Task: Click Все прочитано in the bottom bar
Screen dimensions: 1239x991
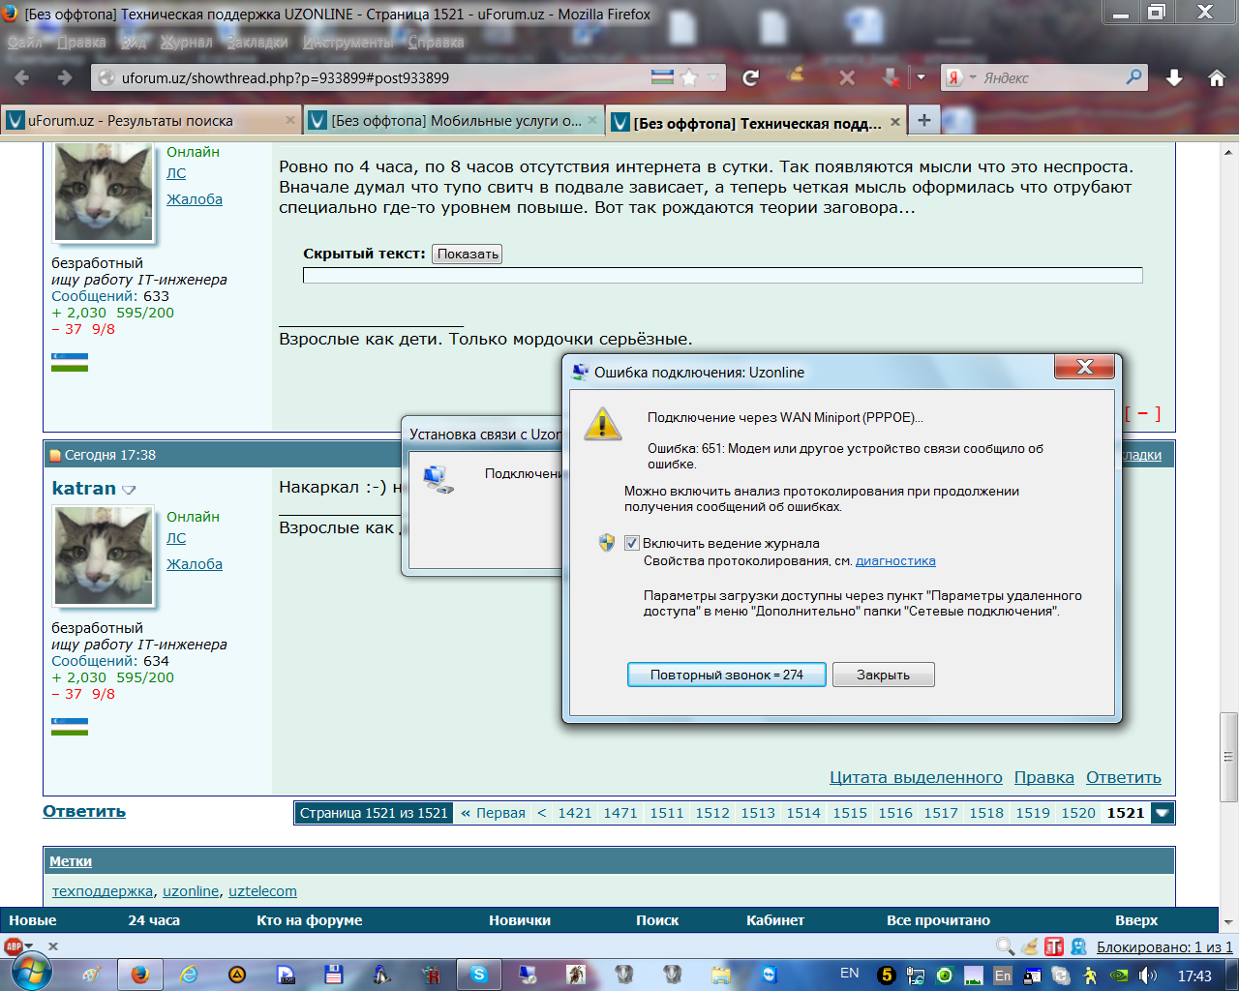Action: click(x=938, y=920)
